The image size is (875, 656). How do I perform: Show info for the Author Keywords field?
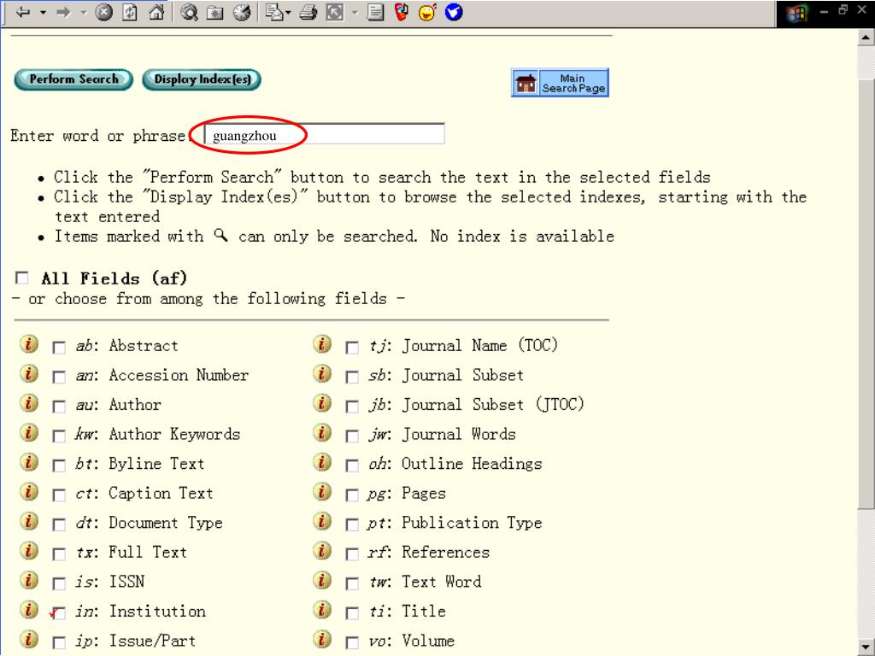pos(29,433)
